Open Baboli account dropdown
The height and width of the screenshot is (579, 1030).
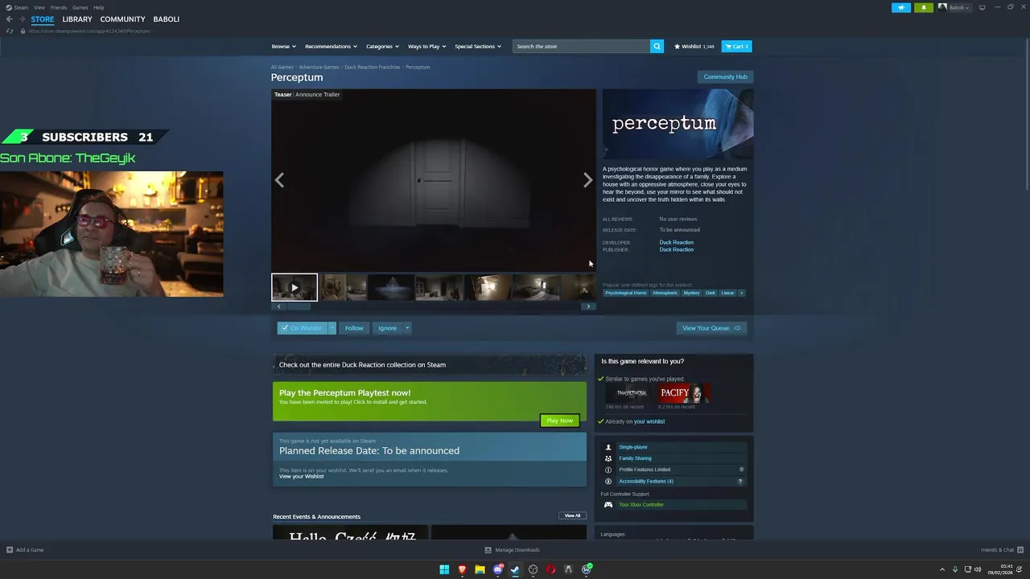(x=954, y=7)
